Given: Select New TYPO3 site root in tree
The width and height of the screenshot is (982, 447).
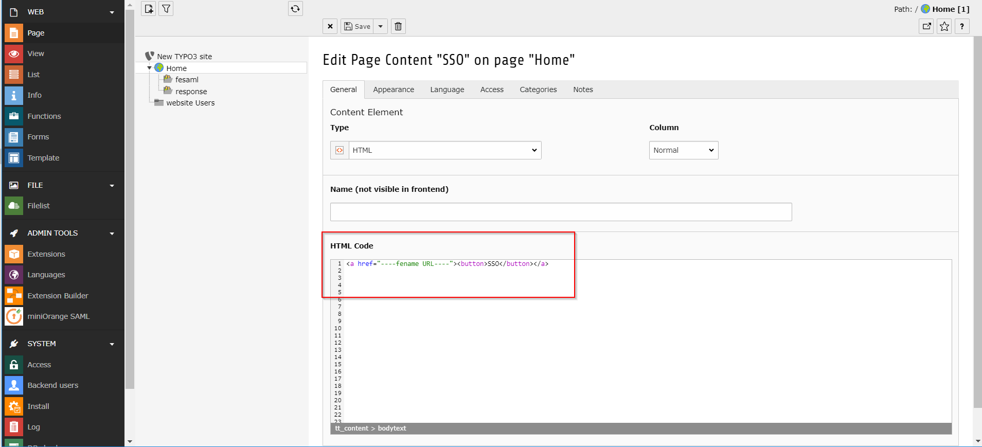Looking at the screenshot, I should click(184, 57).
